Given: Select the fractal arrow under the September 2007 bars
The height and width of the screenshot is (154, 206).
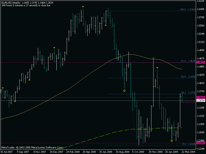Looking at the screenshot, I should tap(30, 80).
